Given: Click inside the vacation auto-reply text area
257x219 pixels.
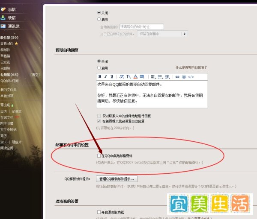Looking at the screenshot, I should tap(152, 94).
